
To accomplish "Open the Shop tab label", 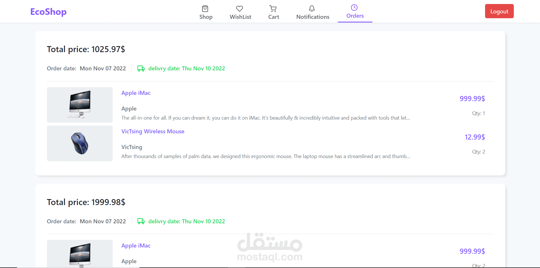I will 206,17.
